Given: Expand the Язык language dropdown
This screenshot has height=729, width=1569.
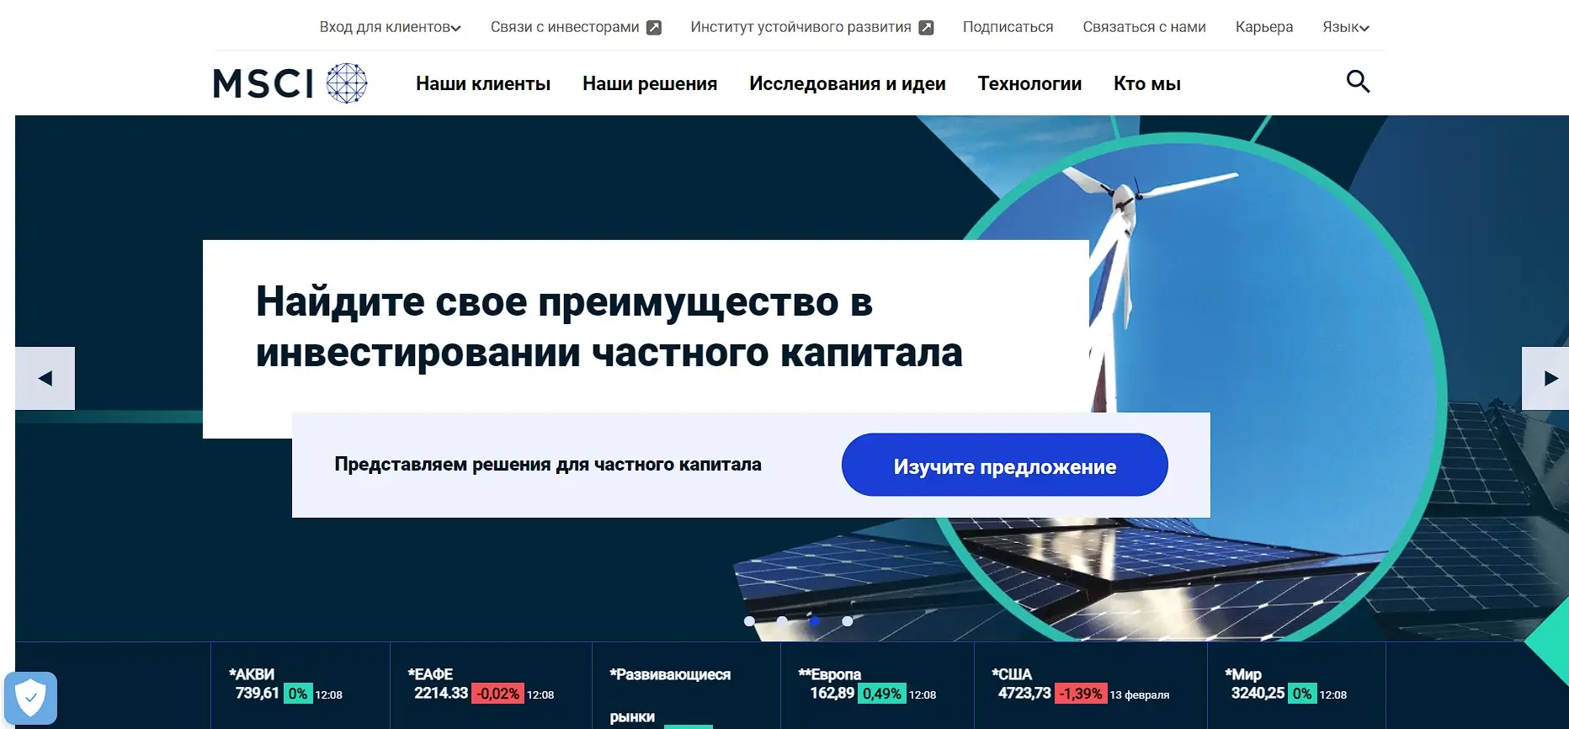Looking at the screenshot, I should 1346,27.
